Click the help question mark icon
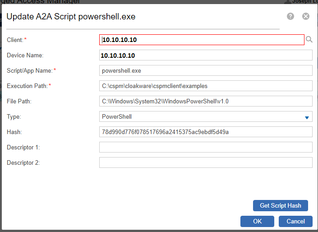318x232 pixels. [x=290, y=16]
